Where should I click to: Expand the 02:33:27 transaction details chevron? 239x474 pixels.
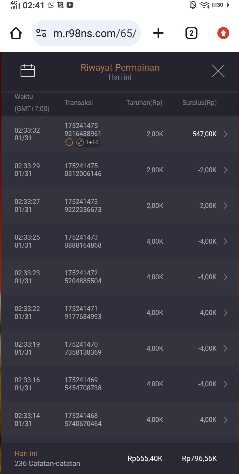pos(225,206)
